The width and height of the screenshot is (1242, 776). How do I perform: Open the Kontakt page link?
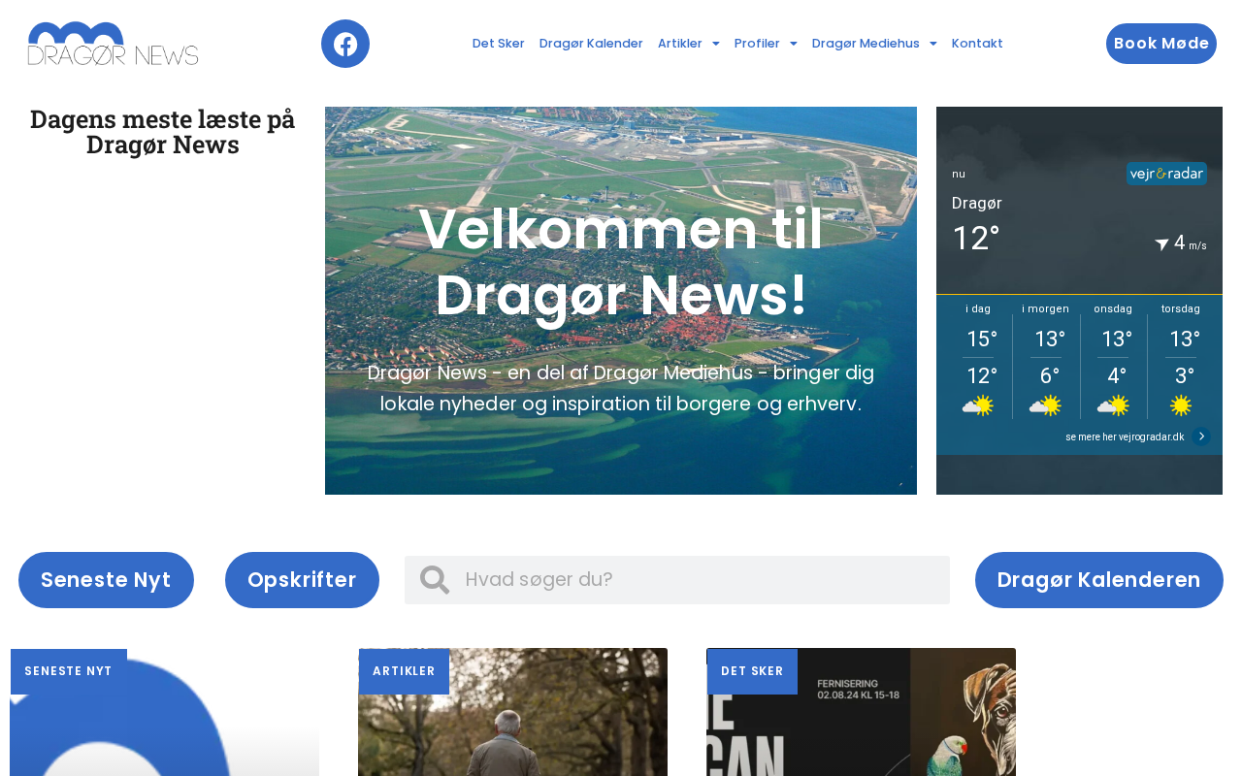(977, 44)
